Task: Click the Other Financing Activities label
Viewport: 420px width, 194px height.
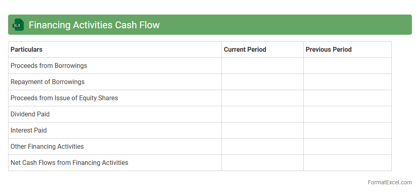Action: click(x=47, y=146)
